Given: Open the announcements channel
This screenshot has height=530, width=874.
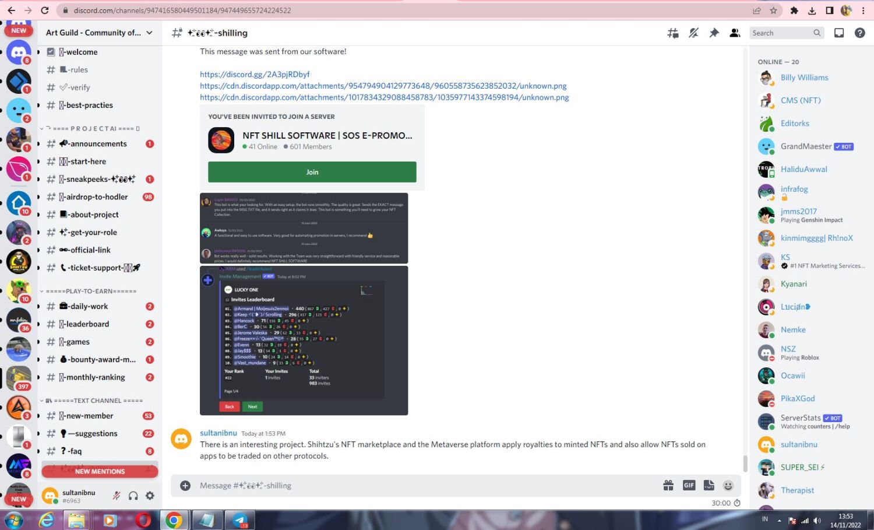Looking at the screenshot, I should (98, 143).
